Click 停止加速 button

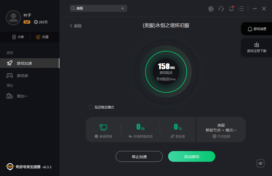point(139,156)
